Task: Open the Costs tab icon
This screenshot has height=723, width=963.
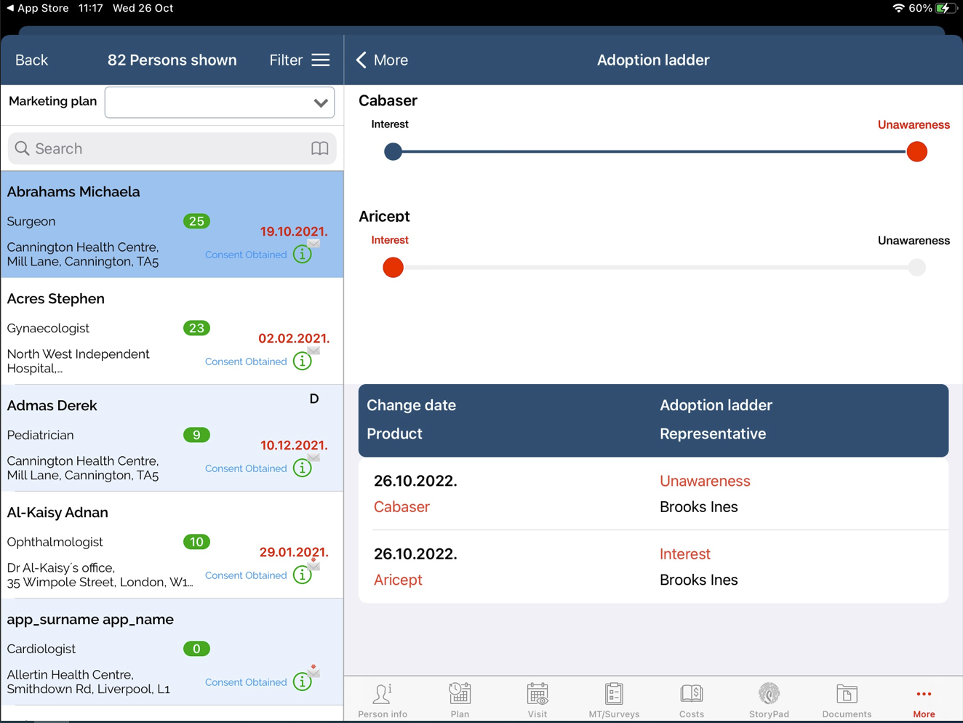Action: 691,695
